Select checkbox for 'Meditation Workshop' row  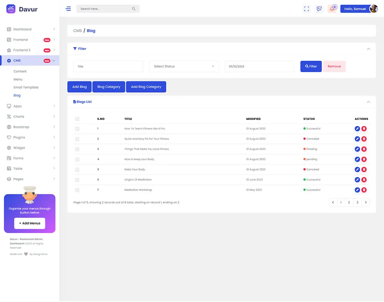77,190
